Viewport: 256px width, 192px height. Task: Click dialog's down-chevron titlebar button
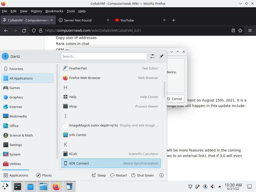[x=172, y=52]
